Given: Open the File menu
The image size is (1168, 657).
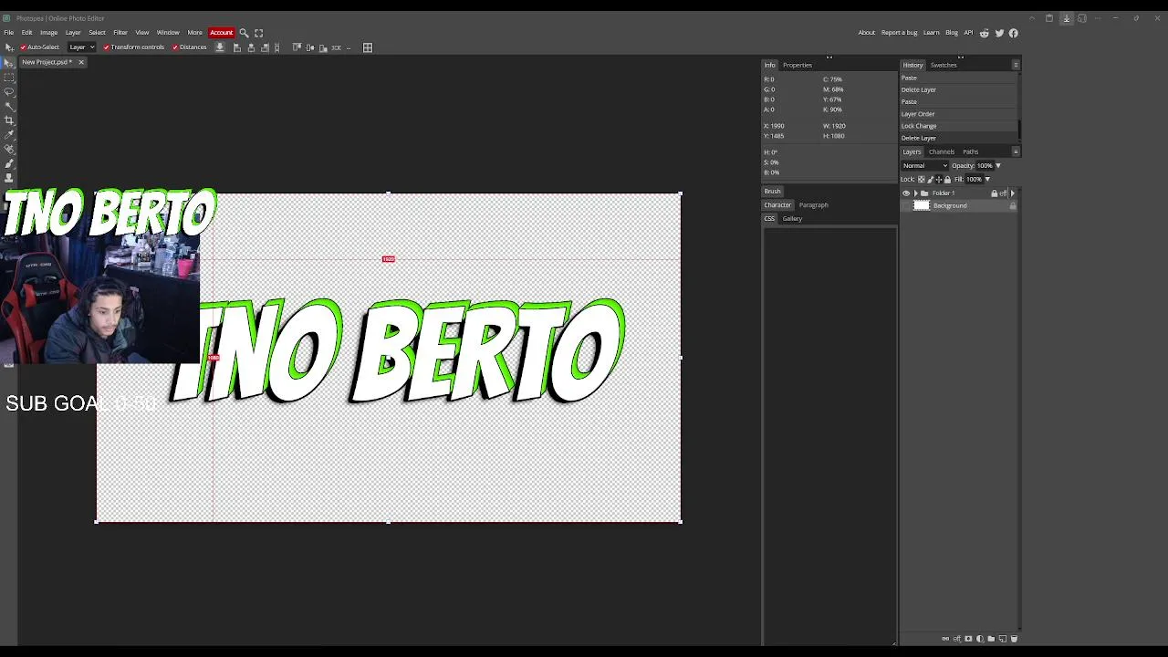Looking at the screenshot, I should click(x=9, y=33).
